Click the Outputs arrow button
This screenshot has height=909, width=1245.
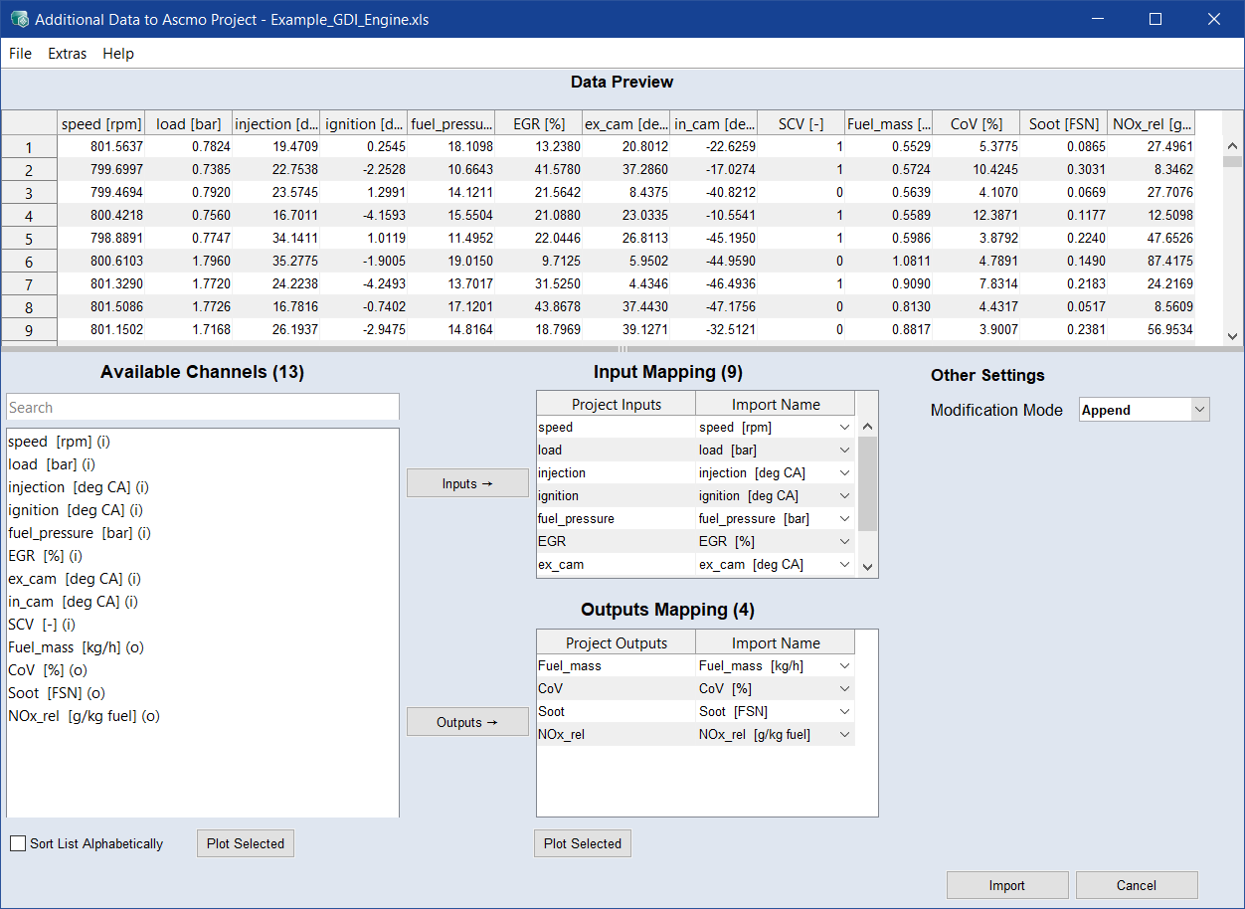[467, 722]
